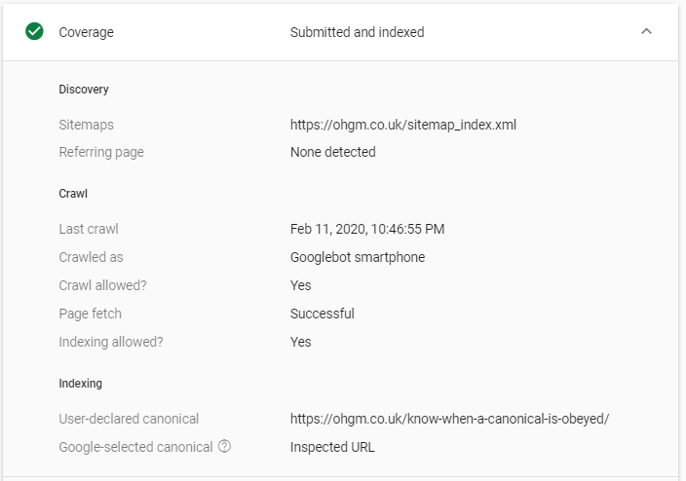Viewport: 686px width, 481px height.
Task: Click 'Submitted and indexed' status text
Action: click(357, 32)
